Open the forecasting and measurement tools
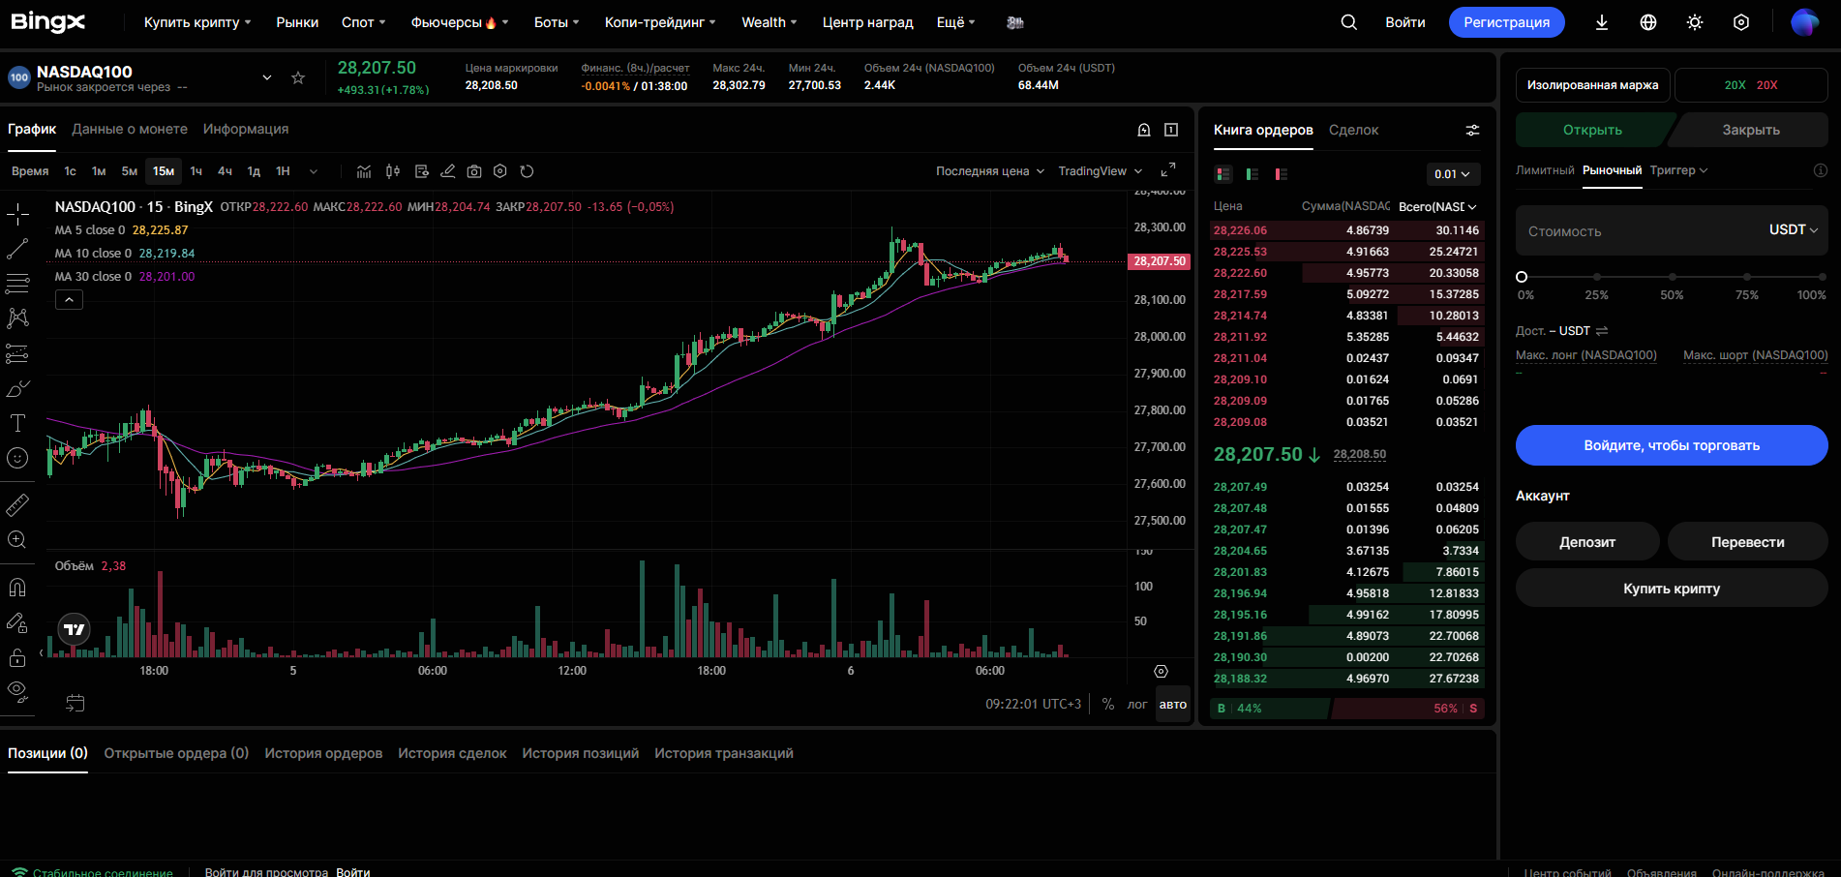The width and height of the screenshot is (1841, 877). pyautogui.click(x=17, y=353)
